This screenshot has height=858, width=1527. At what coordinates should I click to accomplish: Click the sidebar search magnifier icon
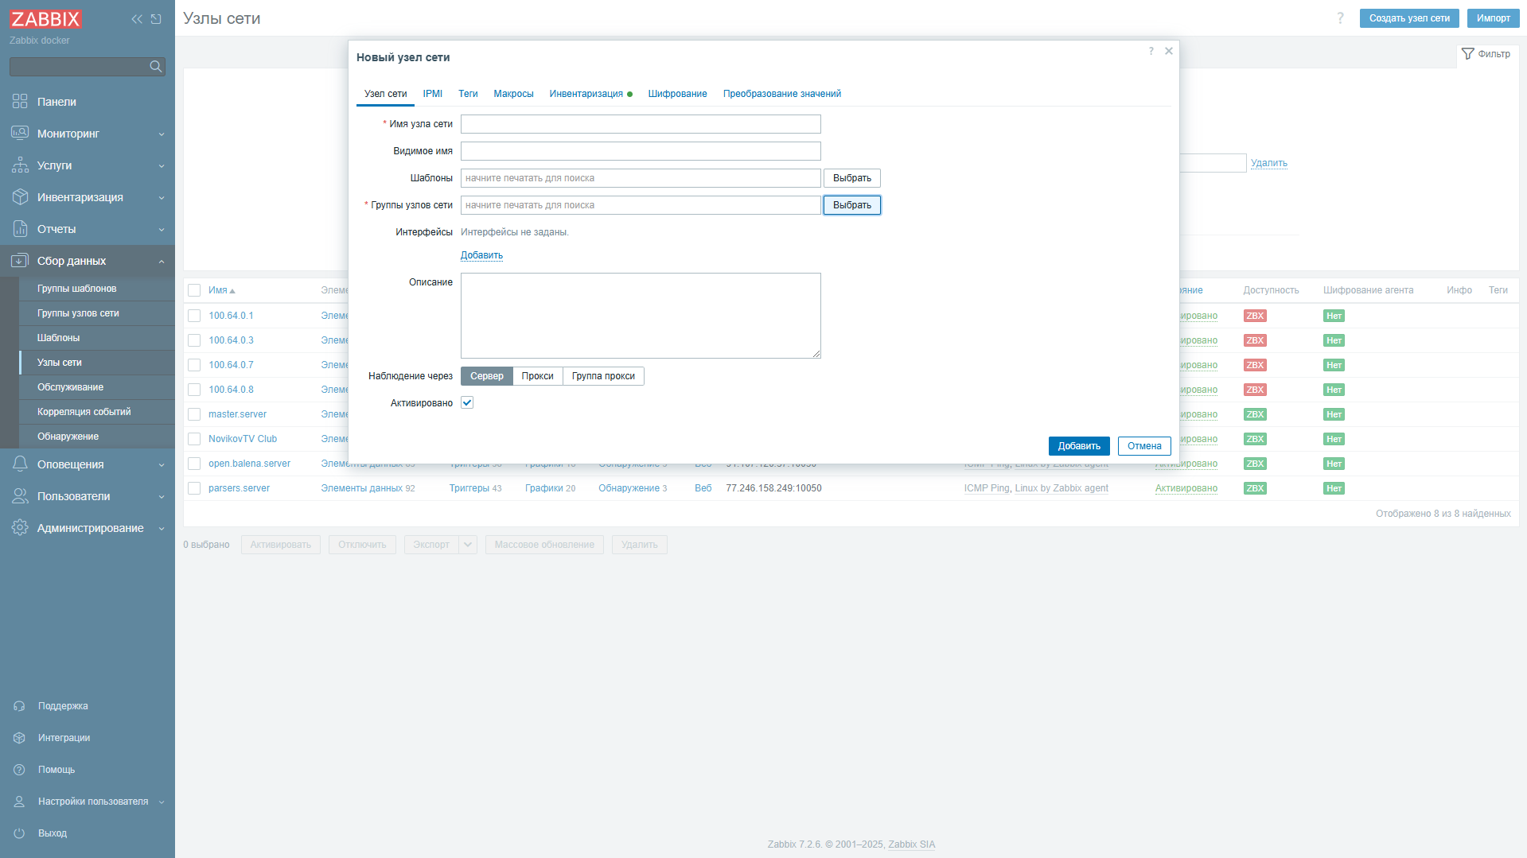[156, 67]
